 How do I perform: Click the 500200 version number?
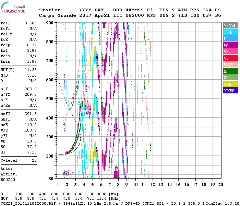pyautogui.click(x=8, y=180)
